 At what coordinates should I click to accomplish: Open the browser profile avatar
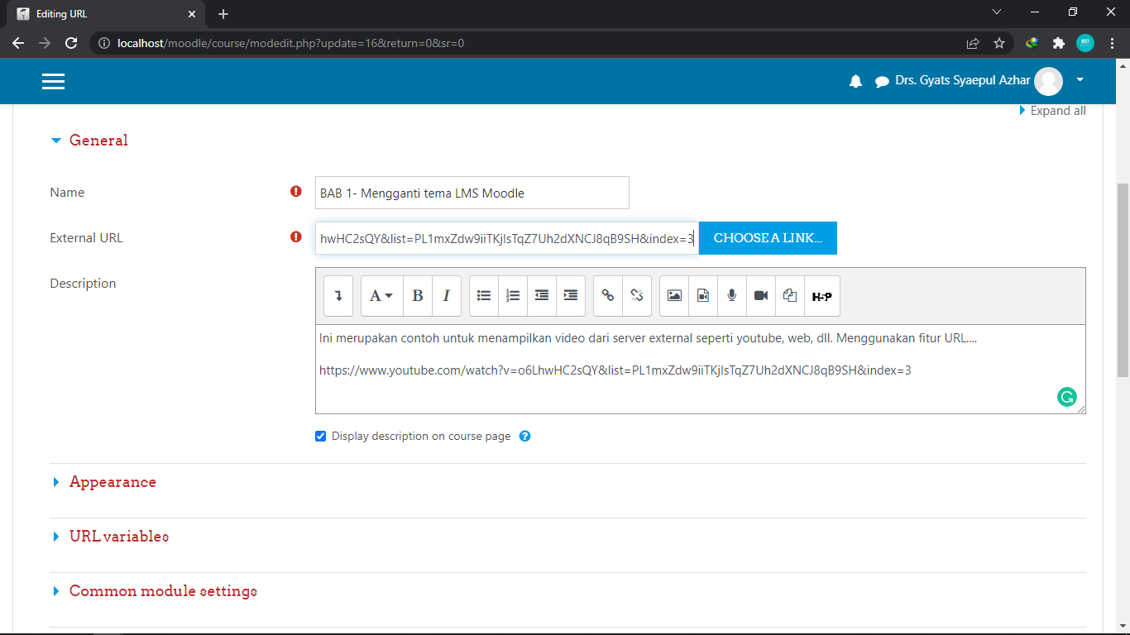(1085, 43)
